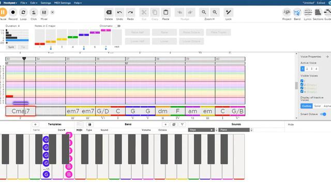Click the Lower Octave button

click(191, 41)
